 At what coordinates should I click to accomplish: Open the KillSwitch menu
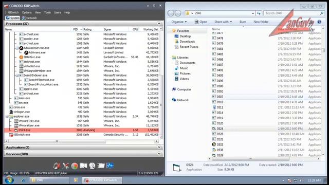[13, 12]
